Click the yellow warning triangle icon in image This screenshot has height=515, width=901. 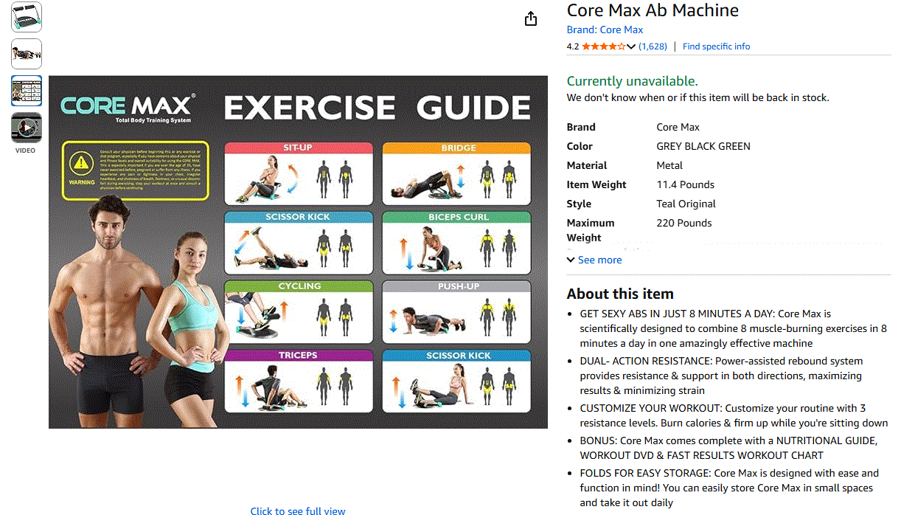[78, 163]
